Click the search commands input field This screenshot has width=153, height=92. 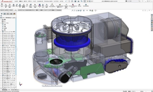pyautogui.click(x=133, y=1)
